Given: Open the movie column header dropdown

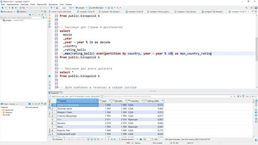Looking at the screenshot, I should tap(97, 101).
